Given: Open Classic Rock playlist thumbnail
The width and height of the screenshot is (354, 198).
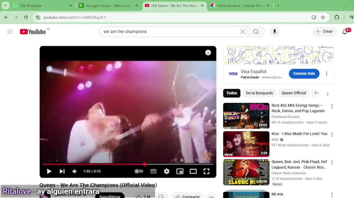Looking at the screenshot, I should pyautogui.click(x=246, y=172).
